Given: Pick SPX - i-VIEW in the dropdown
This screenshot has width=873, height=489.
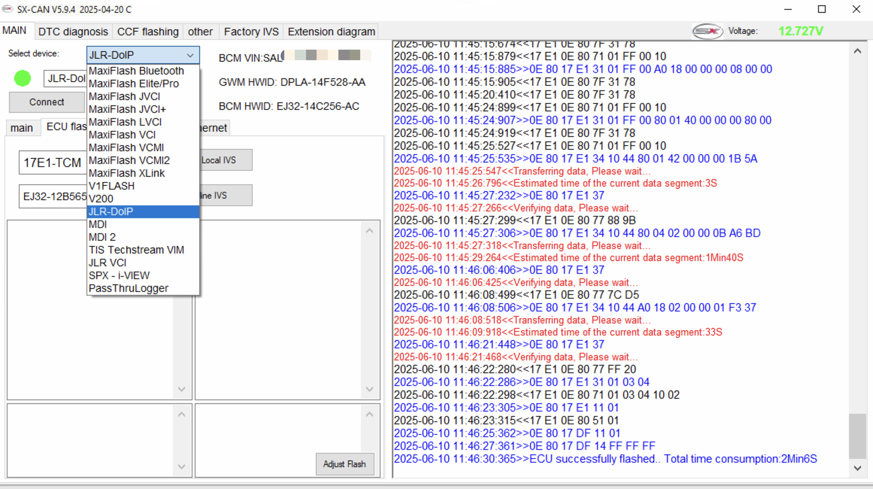Looking at the screenshot, I should coord(143,275).
